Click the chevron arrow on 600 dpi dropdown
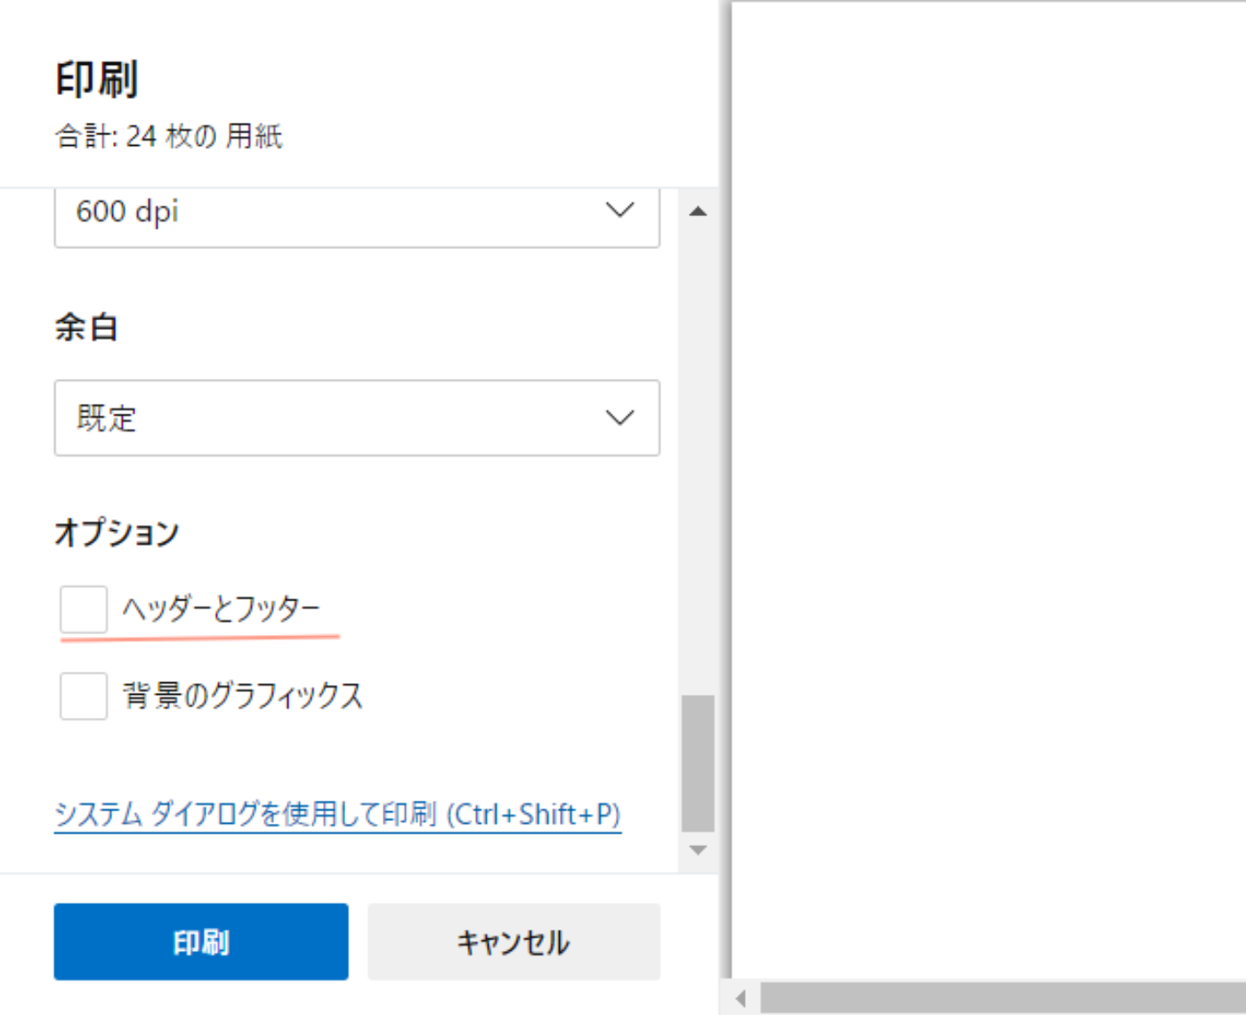This screenshot has height=1015, width=1246. coord(619,211)
